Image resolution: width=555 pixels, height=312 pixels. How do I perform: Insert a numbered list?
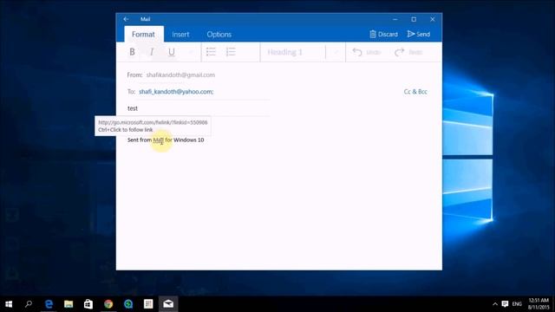pyautogui.click(x=231, y=52)
